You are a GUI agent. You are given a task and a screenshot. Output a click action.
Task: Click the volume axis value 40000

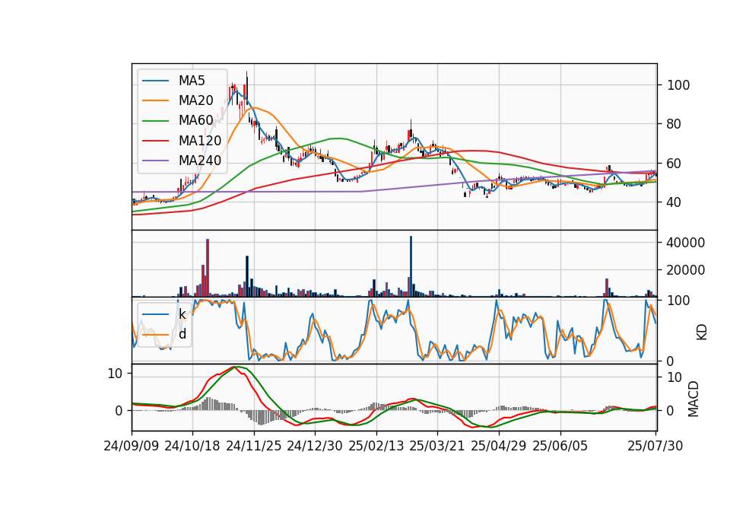(x=686, y=243)
